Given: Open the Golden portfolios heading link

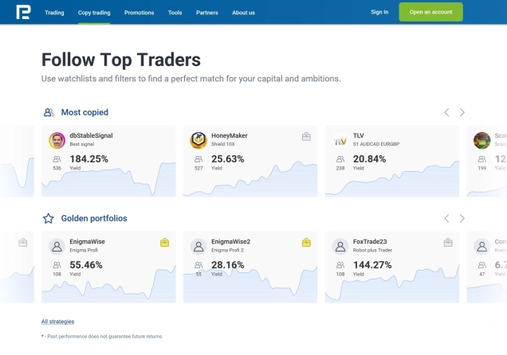Looking at the screenshot, I should pyautogui.click(x=94, y=218).
